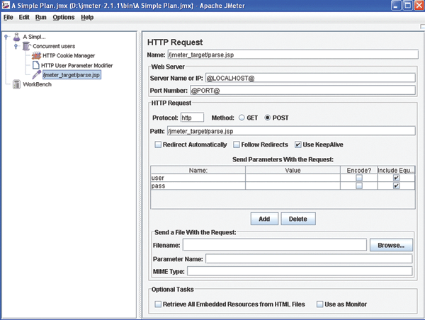
Task: Click the HTTP User Parameter Modifier icon
Action: [35, 65]
